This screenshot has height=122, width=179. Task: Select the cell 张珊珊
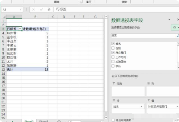pos(14,65)
